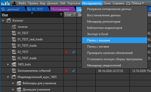Select the Запоминатель событий row

pos(32,71)
